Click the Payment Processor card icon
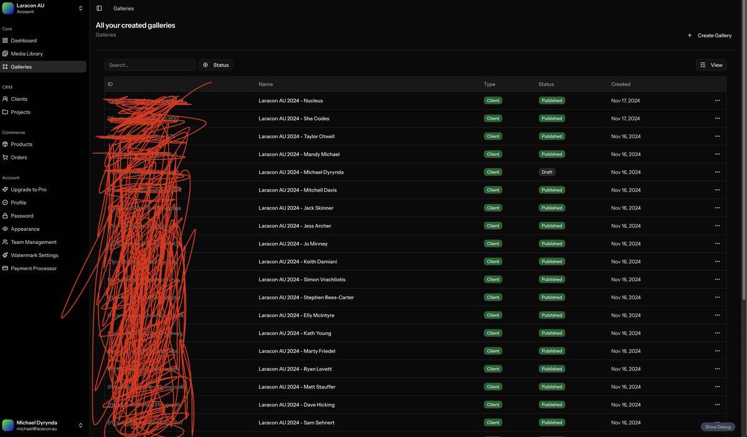The width and height of the screenshot is (747, 437). click(5, 268)
